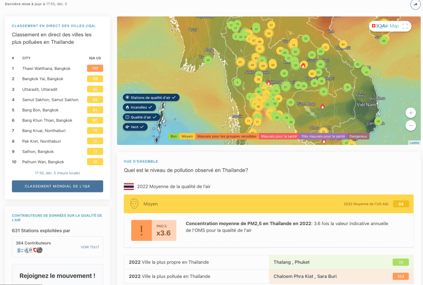Click the fire icon near Siem Reap

point(323,106)
